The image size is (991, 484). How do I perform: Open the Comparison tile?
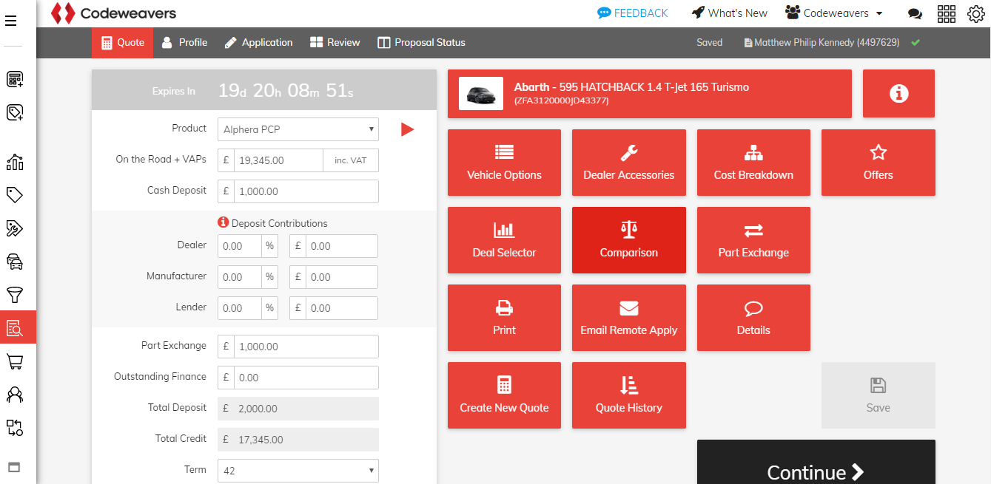click(629, 240)
